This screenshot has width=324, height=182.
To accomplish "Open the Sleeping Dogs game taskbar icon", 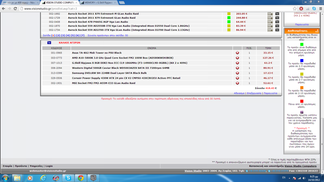I will click(93, 178).
